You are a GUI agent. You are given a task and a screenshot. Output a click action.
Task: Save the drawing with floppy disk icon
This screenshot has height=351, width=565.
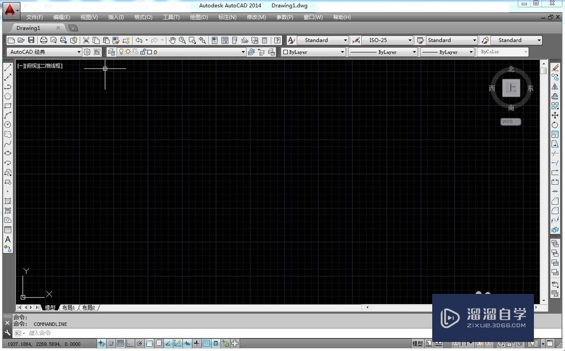(31, 40)
